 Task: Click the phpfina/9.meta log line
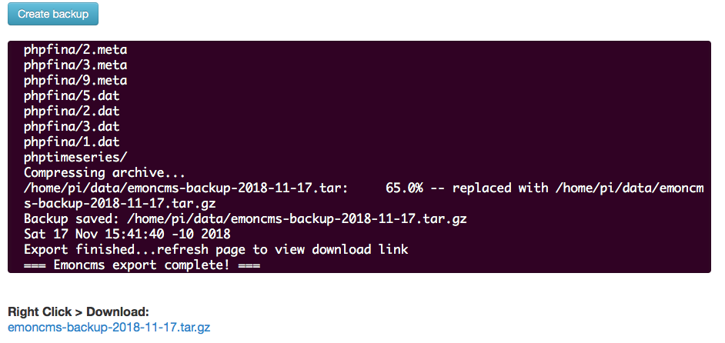[x=75, y=81]
